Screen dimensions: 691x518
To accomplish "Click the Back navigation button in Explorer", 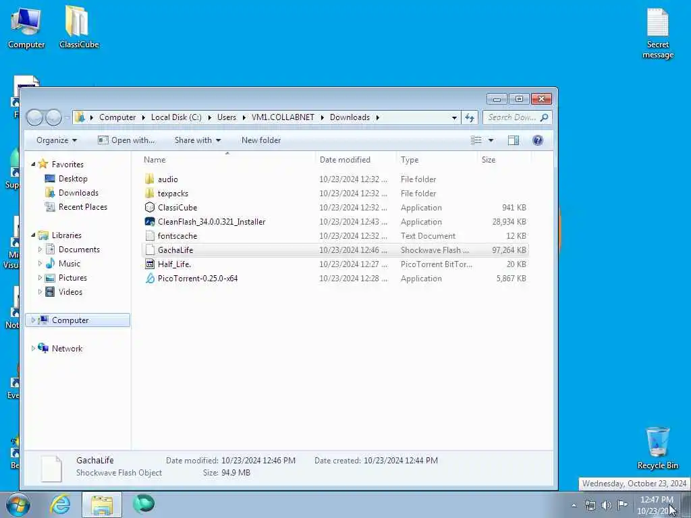I will coord(35,117).
